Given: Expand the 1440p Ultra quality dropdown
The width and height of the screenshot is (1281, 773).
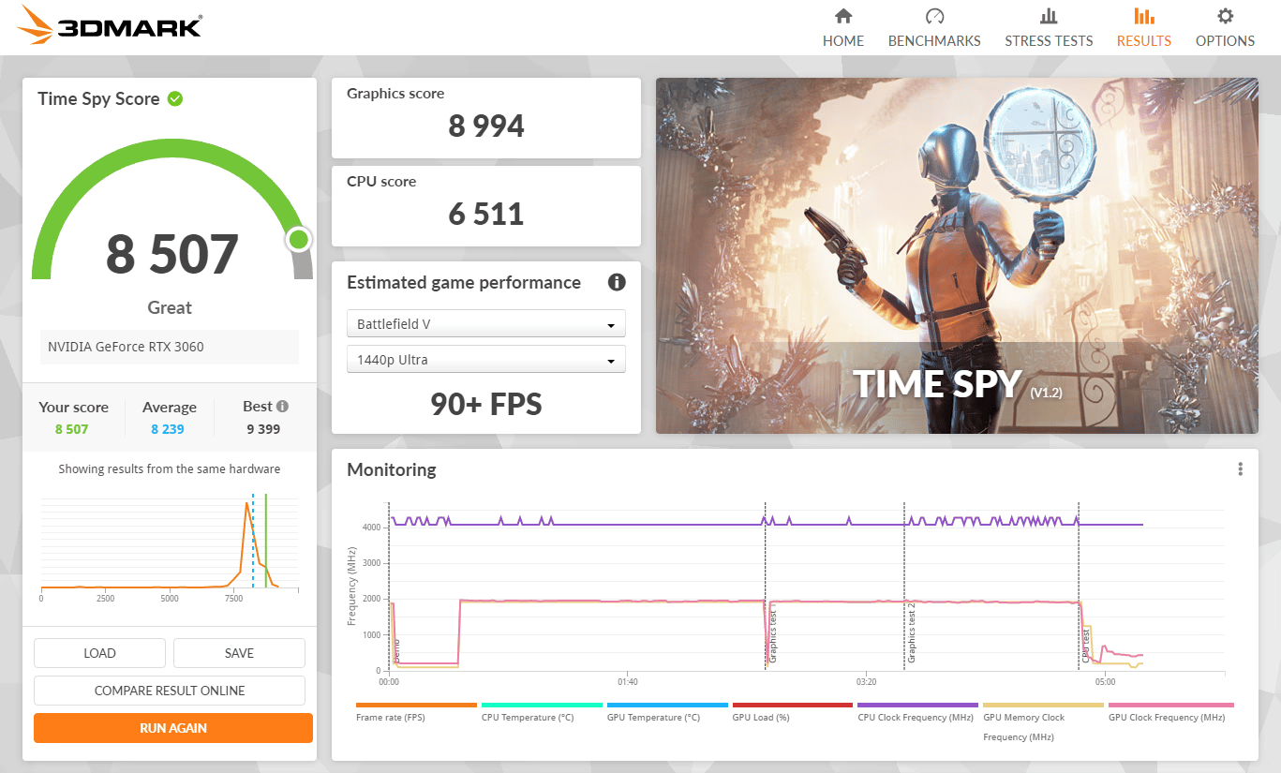Looking at the screenshot, I should 486,360.
